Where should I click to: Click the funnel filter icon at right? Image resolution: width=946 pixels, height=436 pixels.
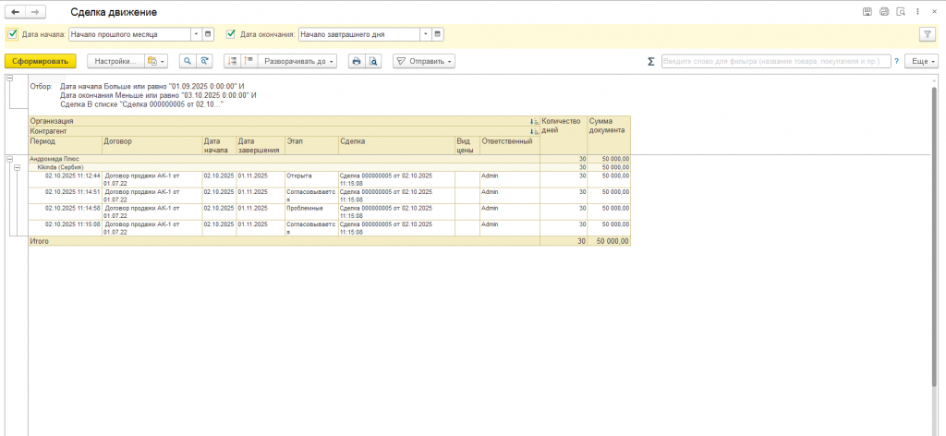(x=927, y=34)
